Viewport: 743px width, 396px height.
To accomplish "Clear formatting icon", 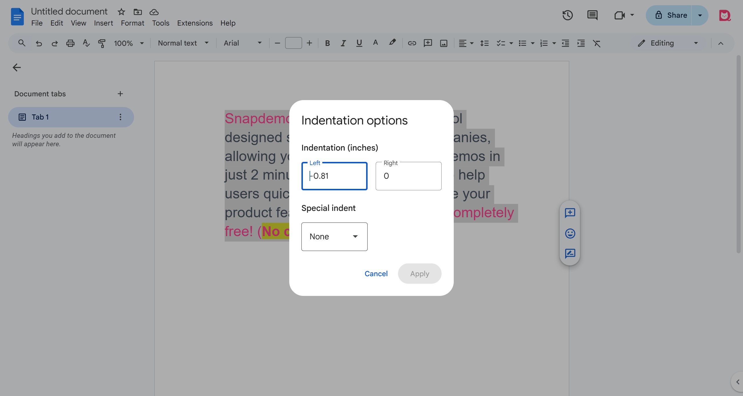I will coord(596,43).
